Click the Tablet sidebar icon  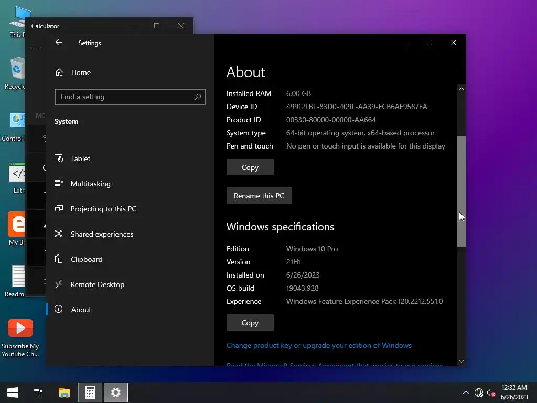(x=59, y=158)
